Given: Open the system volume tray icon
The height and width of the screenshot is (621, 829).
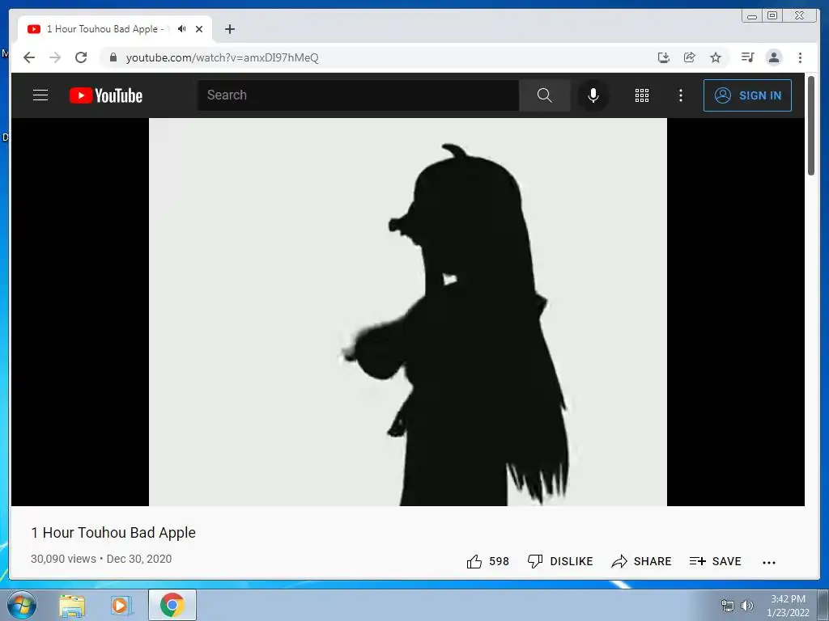Looking at the screenshot, I should pos(746,606).
